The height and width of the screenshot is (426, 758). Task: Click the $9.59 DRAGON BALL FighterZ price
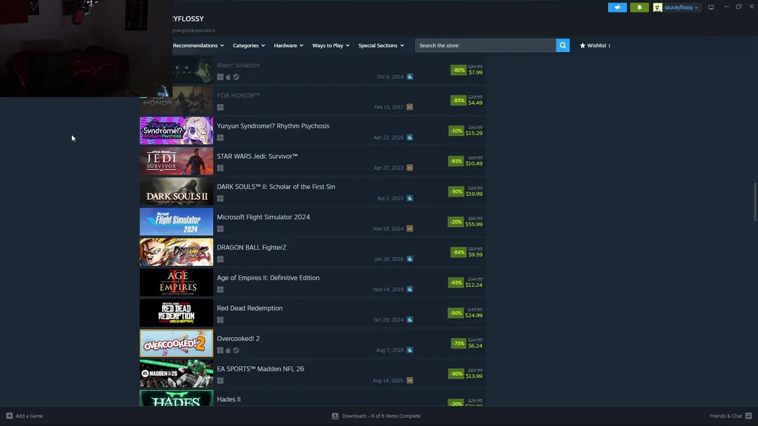pos(475,254)
